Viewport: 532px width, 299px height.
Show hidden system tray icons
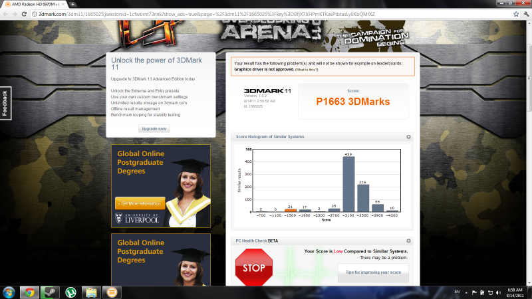[466, 292]
